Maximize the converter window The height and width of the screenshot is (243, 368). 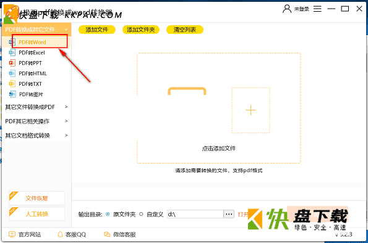pos(345,9)
